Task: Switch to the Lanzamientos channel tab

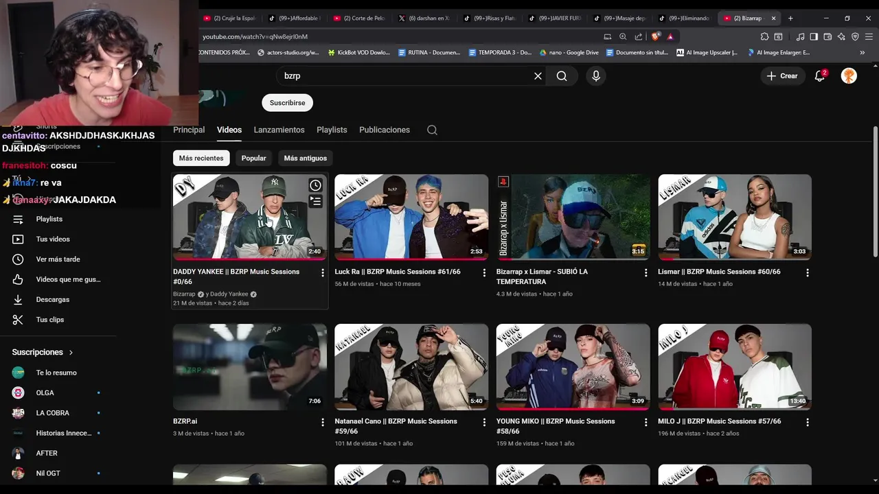Action: (279, 130)
